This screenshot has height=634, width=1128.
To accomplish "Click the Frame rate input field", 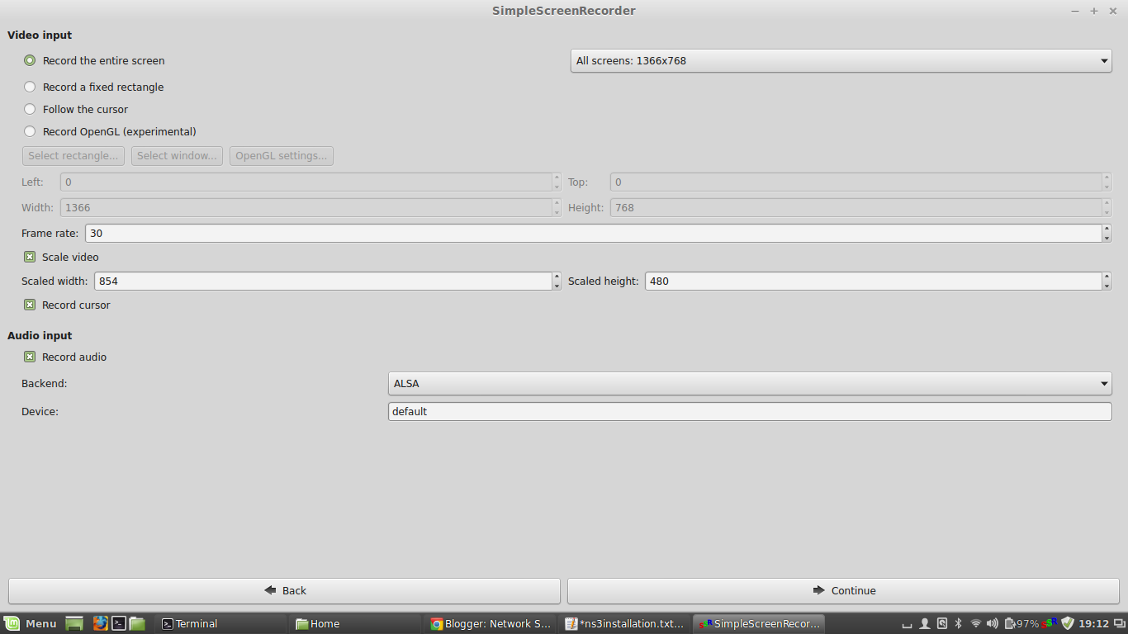I will 593,234.
